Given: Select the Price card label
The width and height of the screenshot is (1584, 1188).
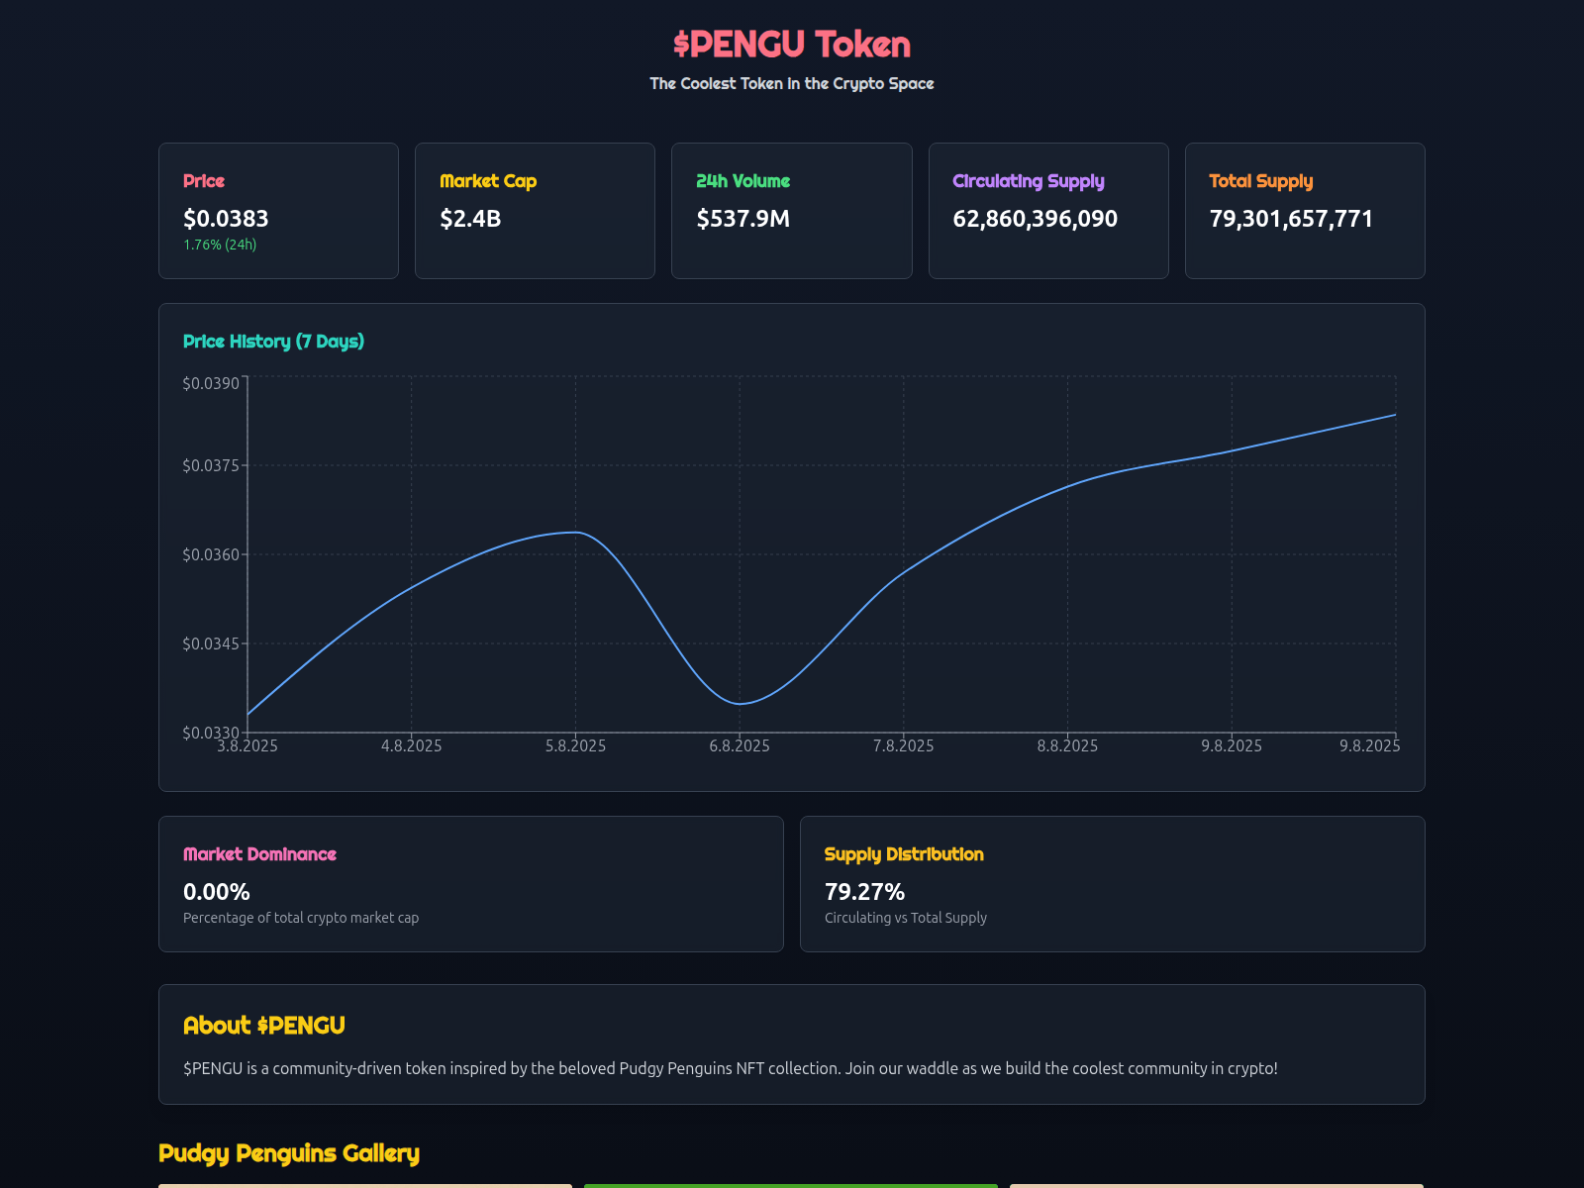Looking at the screenshot, I should (x=204, y=181).
